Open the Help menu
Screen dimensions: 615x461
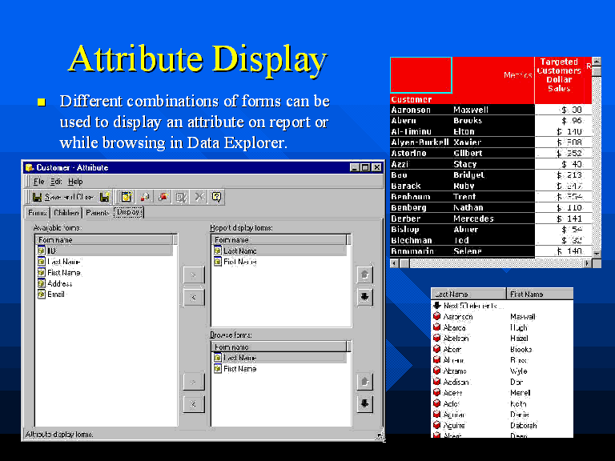point(75,182)
